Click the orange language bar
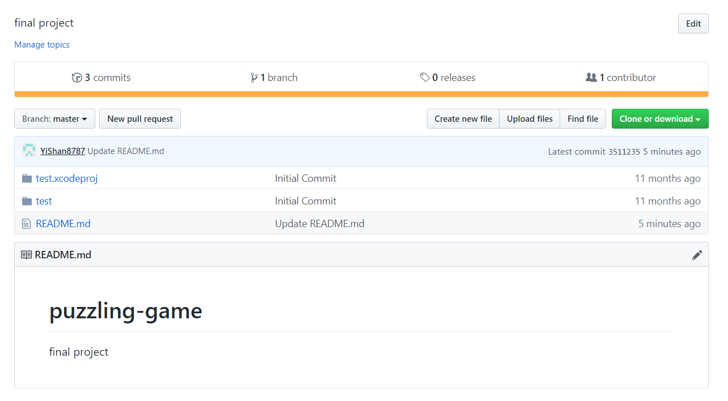The image size is (728, 401). [361, 94]
